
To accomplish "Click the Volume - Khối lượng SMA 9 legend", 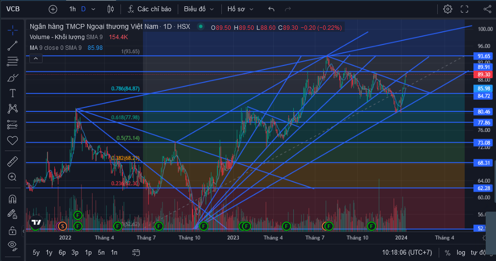I will click(66, 37).
